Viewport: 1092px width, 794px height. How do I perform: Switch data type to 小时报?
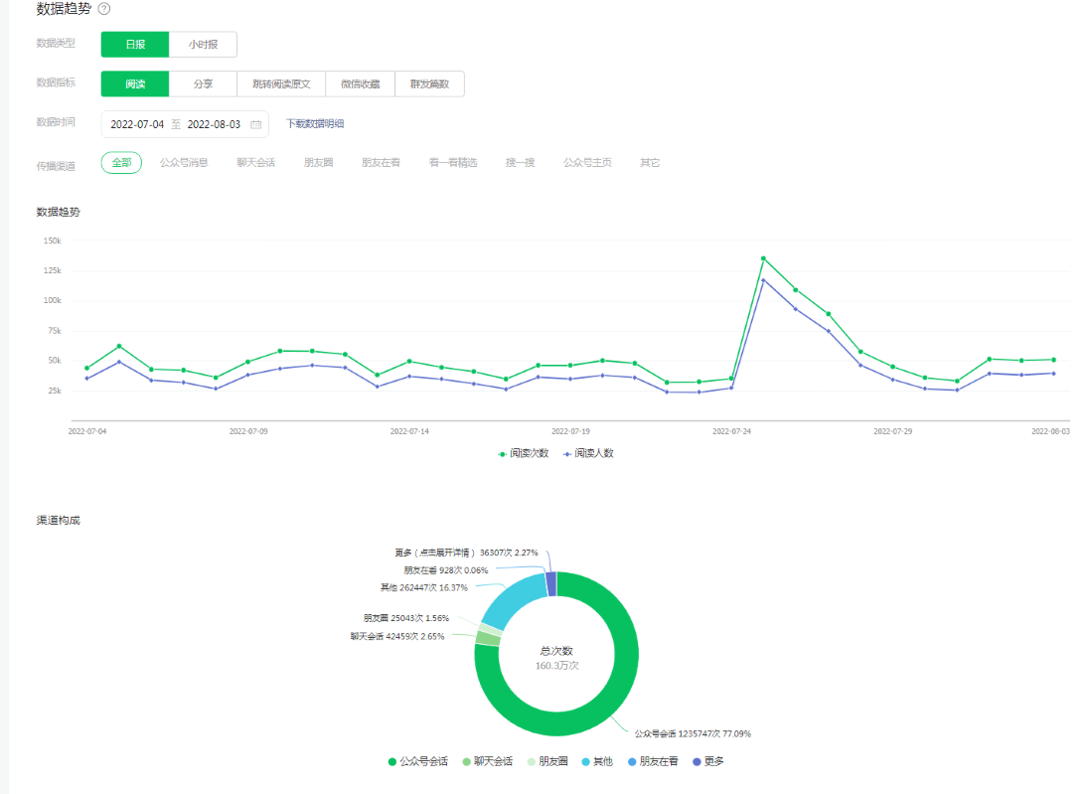(203, 45)
